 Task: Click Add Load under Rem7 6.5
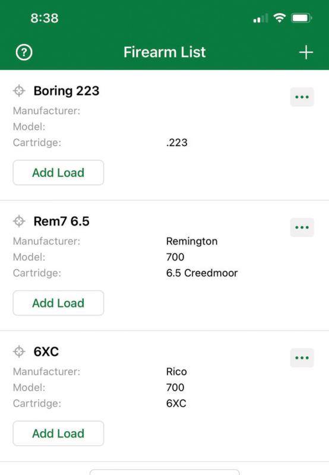[58, 303]
